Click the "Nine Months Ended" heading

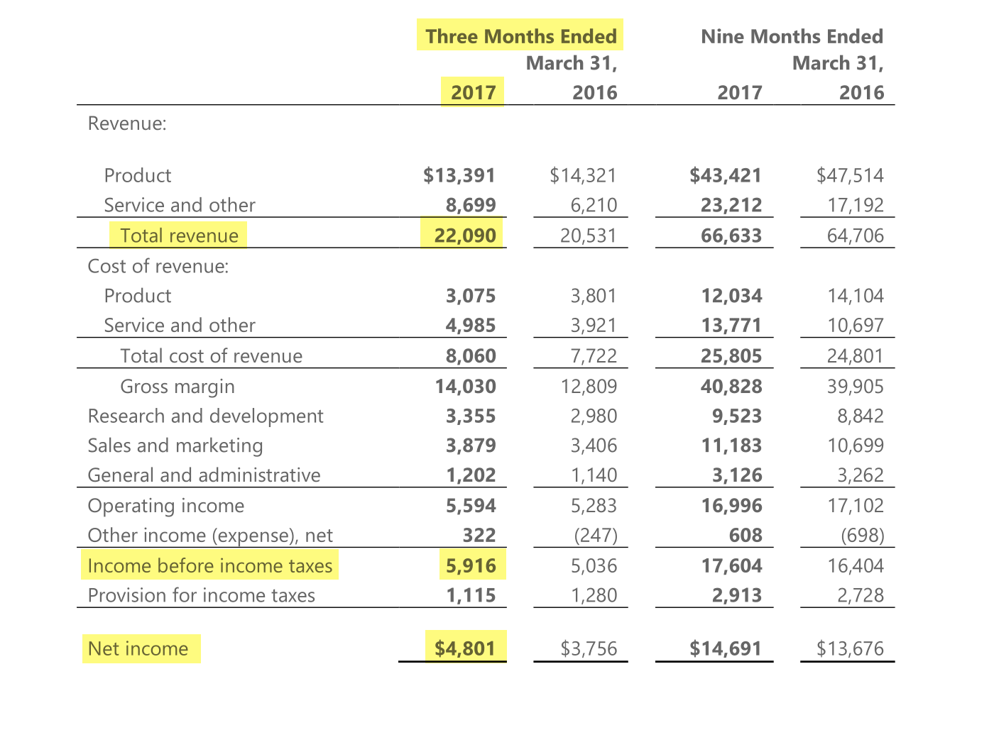[792, 36]
